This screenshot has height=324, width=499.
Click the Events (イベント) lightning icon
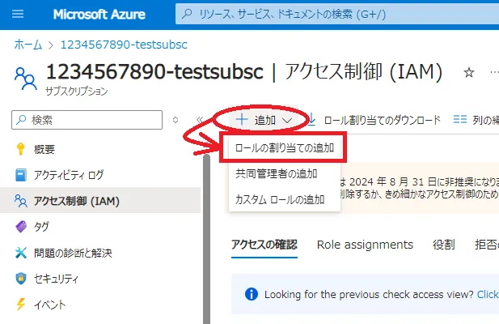21,305
